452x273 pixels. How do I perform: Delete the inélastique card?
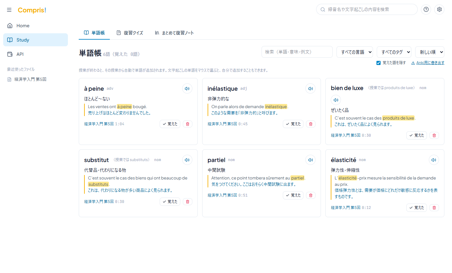pos(311,124)
